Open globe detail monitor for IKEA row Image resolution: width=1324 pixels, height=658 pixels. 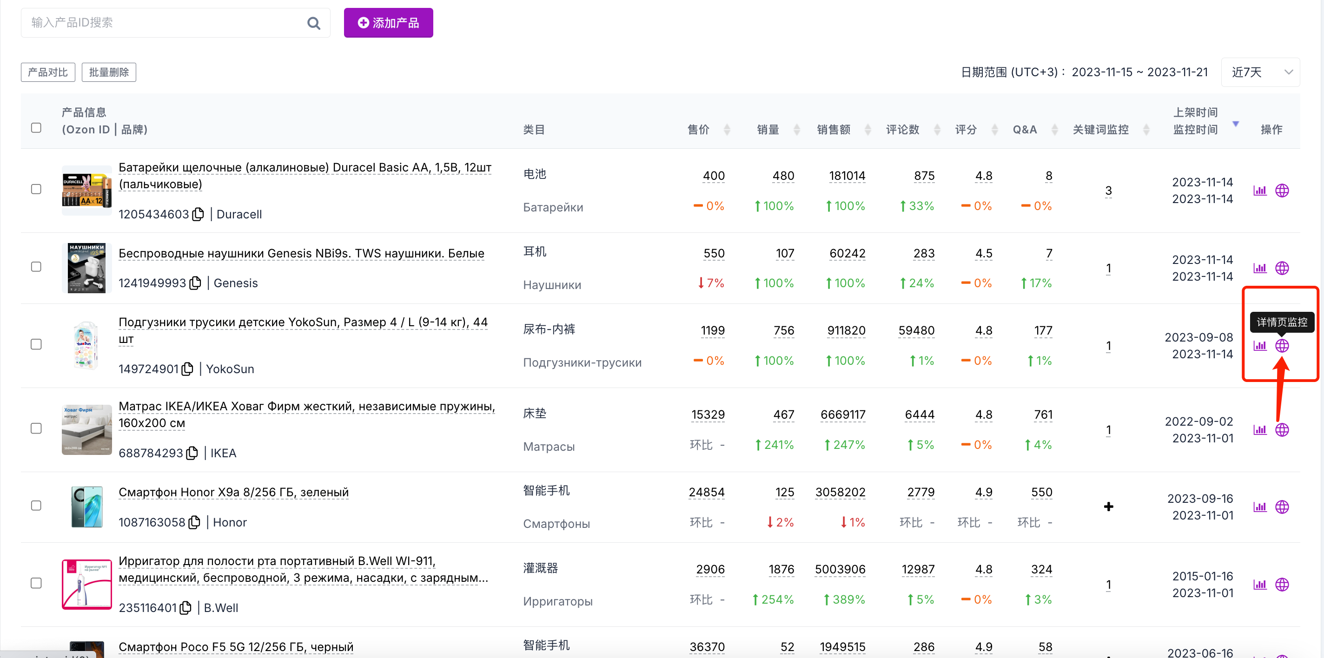[1282, 430]
